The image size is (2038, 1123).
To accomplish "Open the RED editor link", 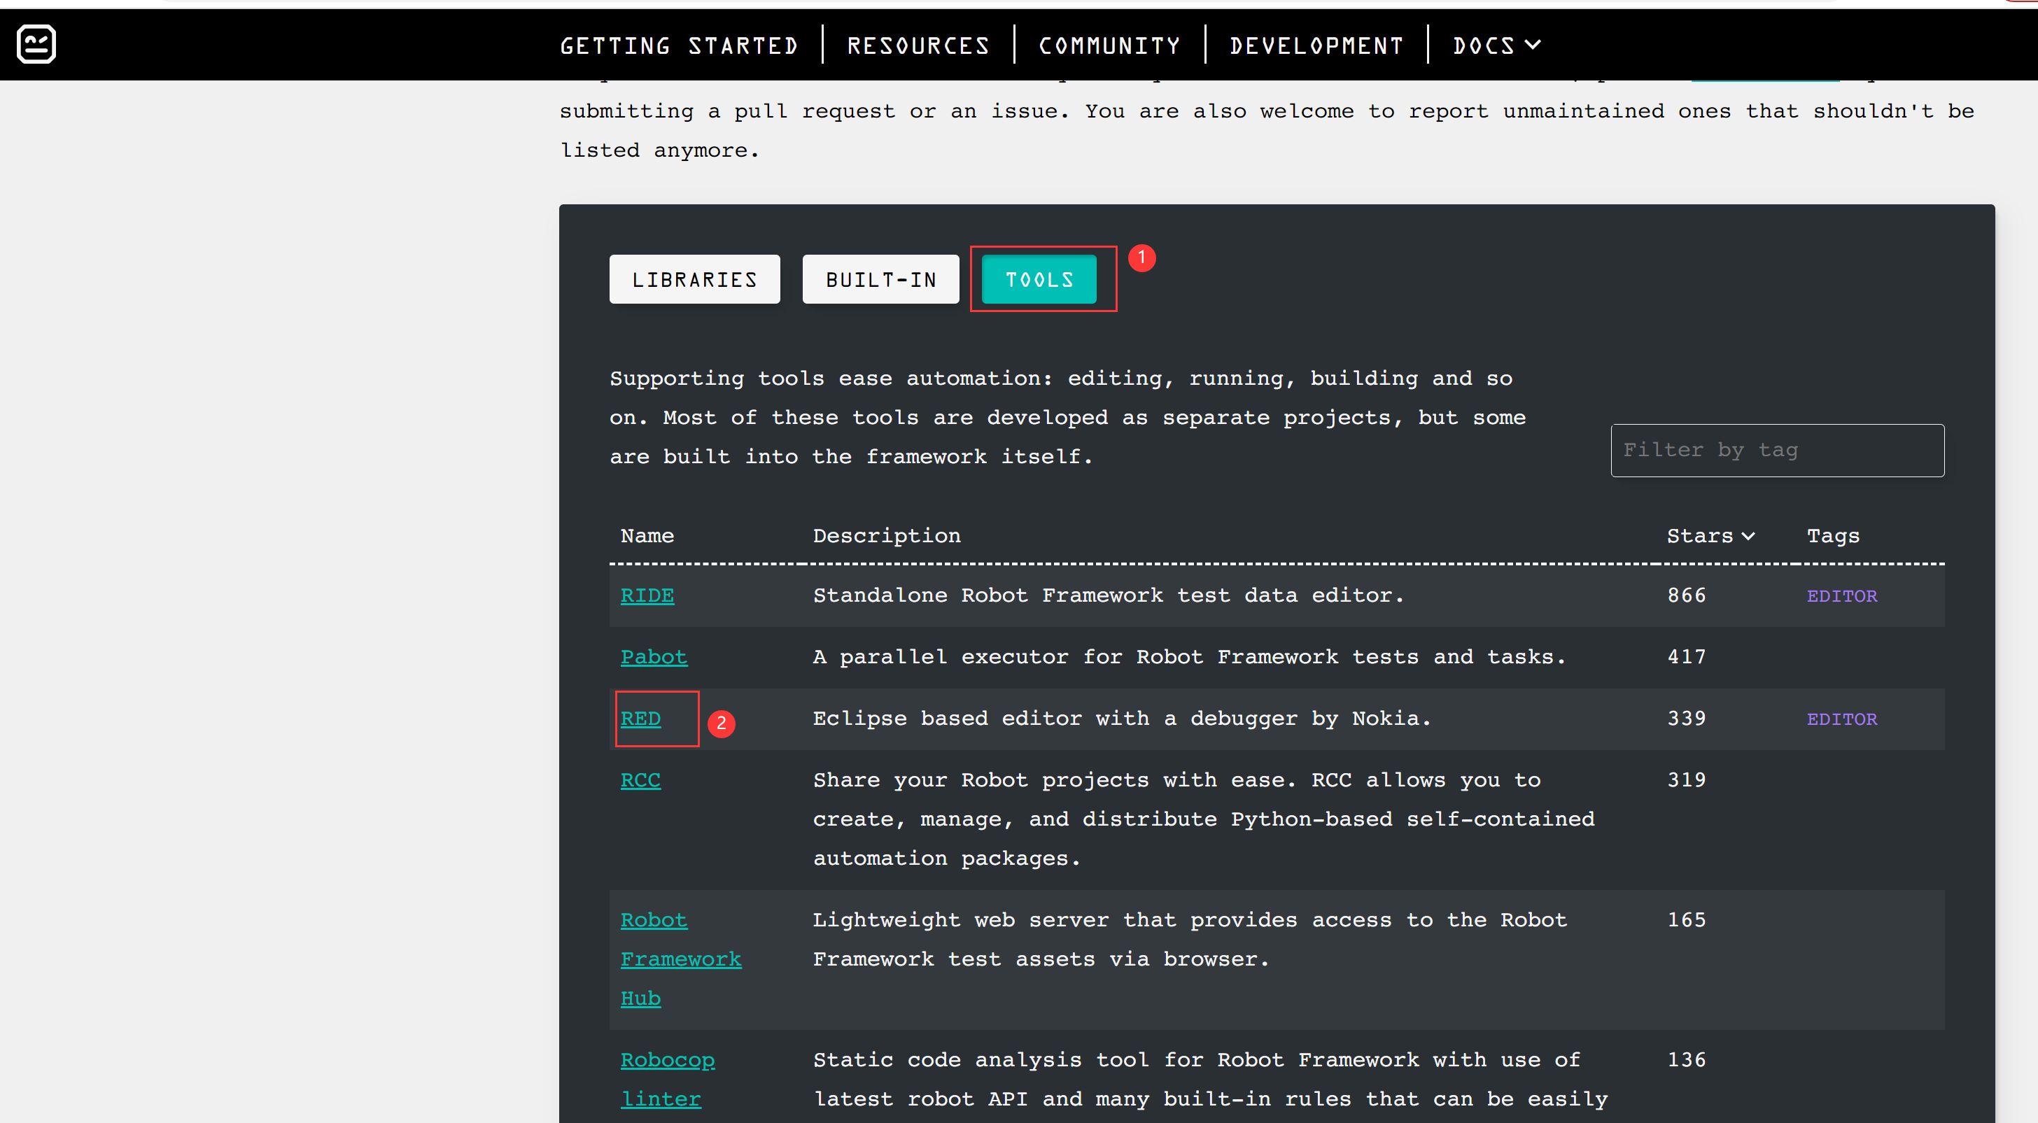I will pyautogui.click(x=640, y=719).
